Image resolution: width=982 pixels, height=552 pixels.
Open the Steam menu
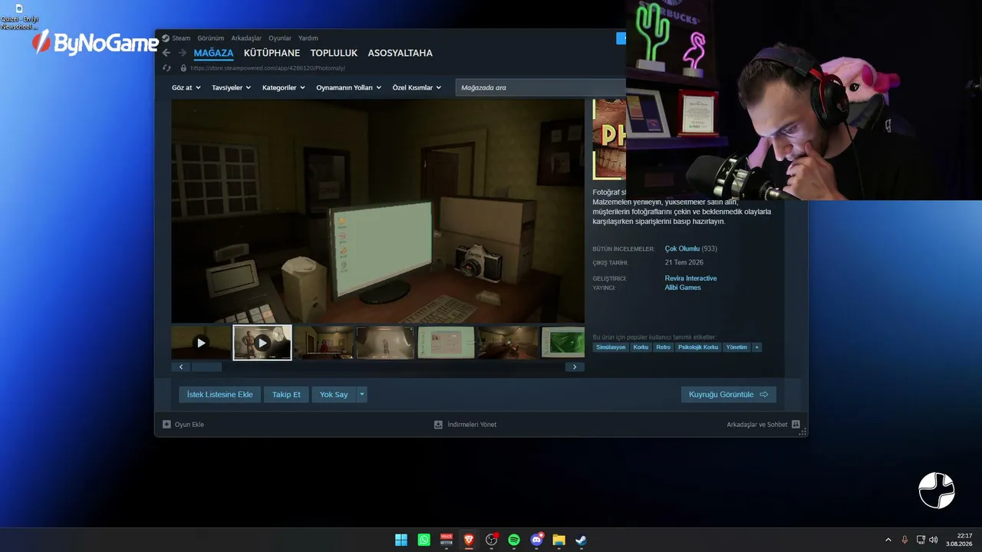pyautogui.click(x=181, y=38)
